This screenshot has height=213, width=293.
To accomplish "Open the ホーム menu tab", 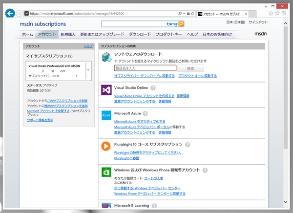I will tap(27, 34).
